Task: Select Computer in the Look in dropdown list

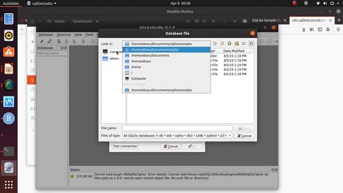Action: [x=166, y=79]
